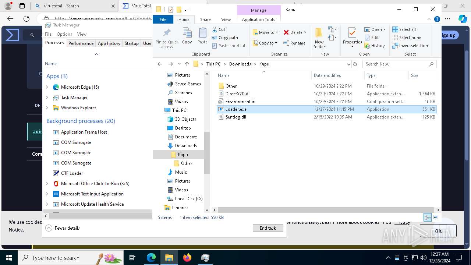
Task: Expand the Microsoft Edge (15) process
Action: click(x=47, y=87)
